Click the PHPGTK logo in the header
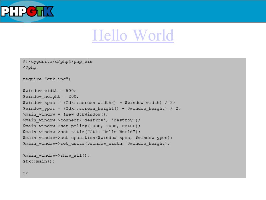Screen dimensions: 266x200 pos(27,11)
